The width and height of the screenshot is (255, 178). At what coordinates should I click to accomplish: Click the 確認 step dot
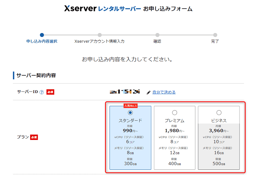coord(157,35)
